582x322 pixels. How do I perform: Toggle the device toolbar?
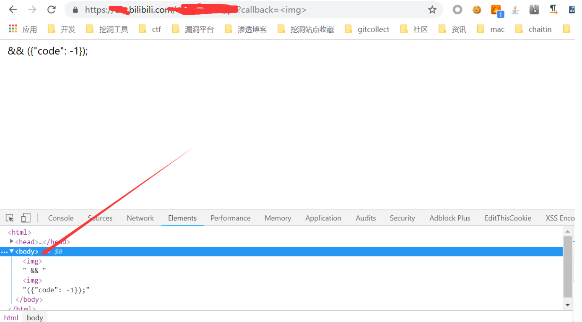click(x=26, y=218)
